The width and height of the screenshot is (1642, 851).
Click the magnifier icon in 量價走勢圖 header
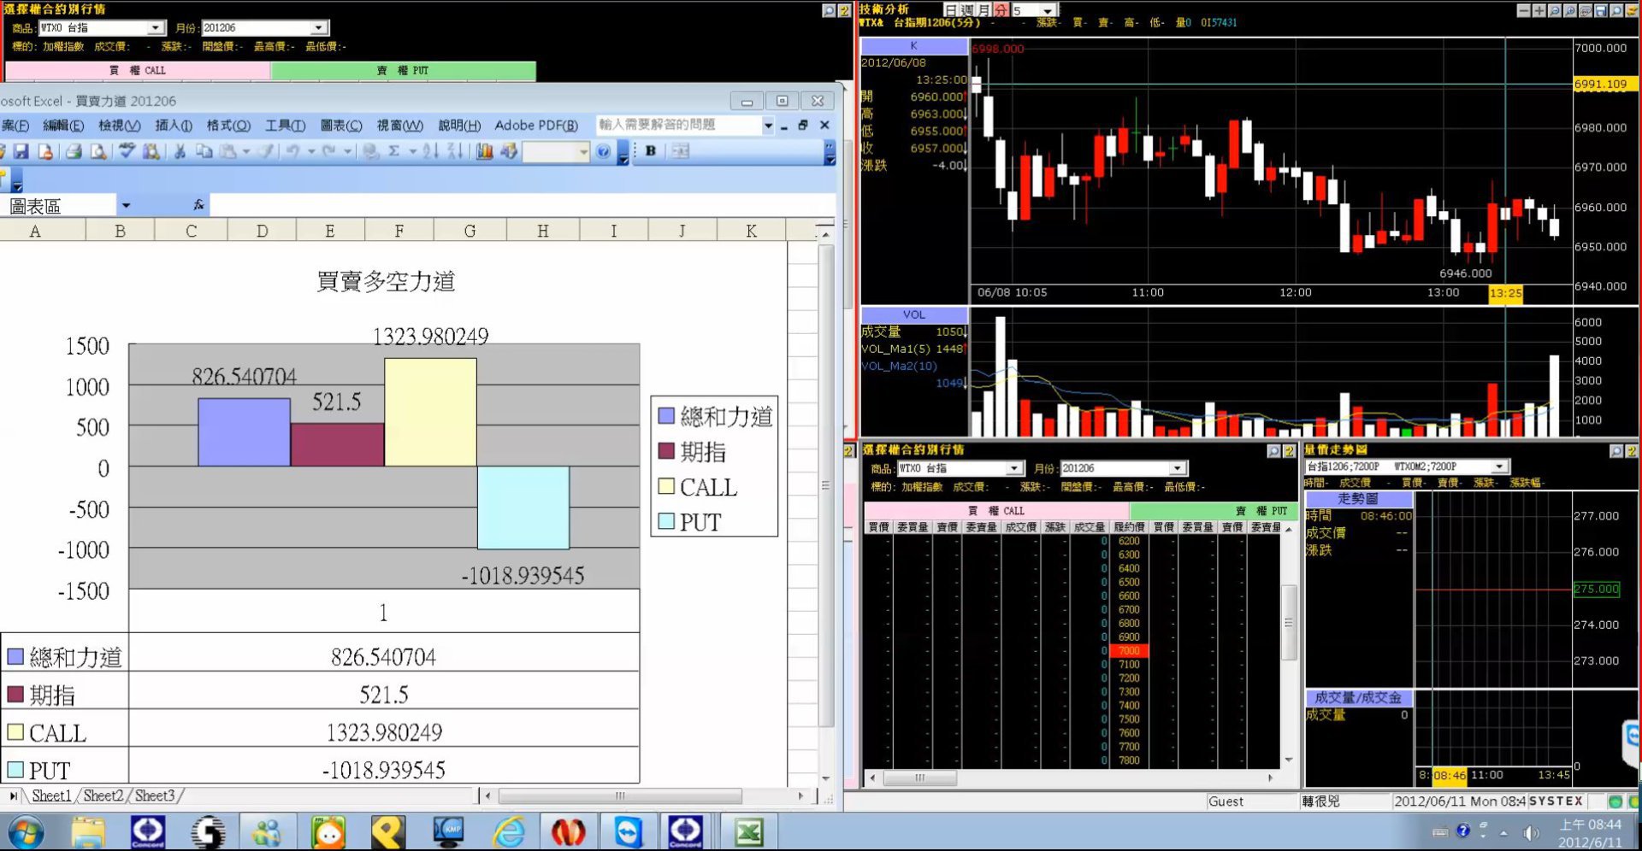(x=1615, y=450)
